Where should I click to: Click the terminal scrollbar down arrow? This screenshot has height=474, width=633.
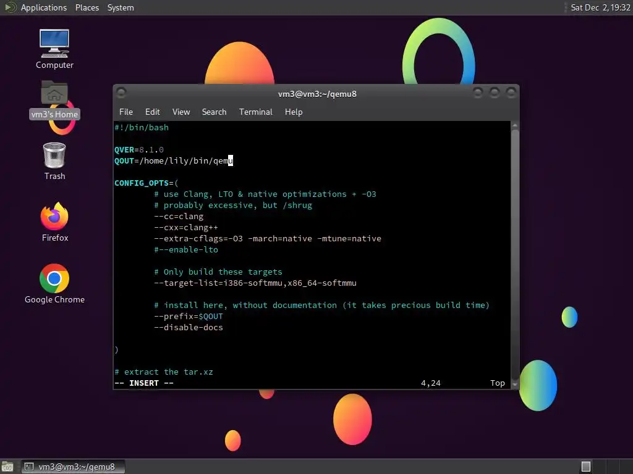click(x=515, y=385)
